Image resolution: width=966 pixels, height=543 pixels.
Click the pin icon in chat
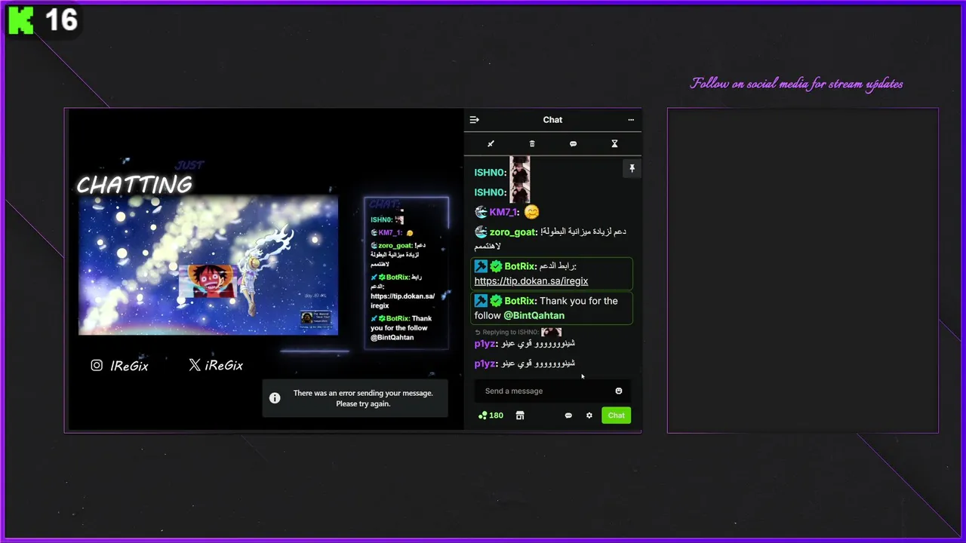coord(632,168)
